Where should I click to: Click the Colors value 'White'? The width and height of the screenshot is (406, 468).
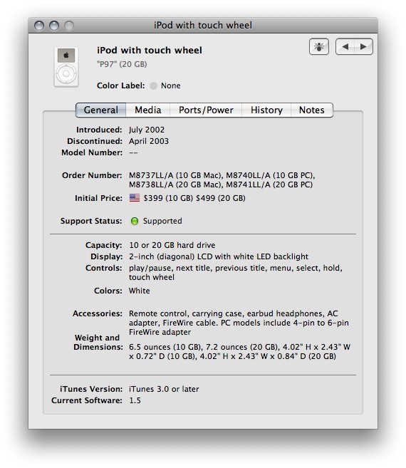(x=139, y=291)
